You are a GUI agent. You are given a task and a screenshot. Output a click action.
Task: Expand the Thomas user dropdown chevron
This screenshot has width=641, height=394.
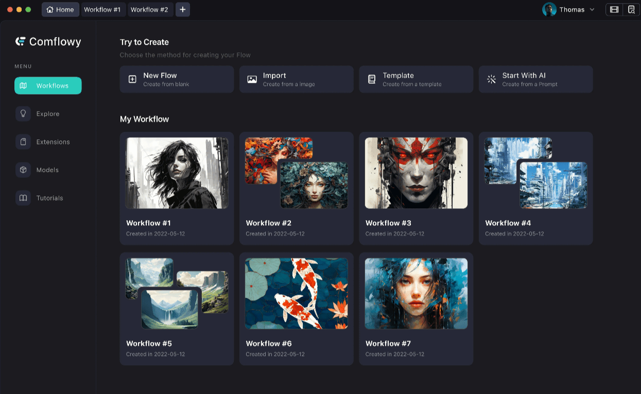pyautogui.click(x=592, y=10)
